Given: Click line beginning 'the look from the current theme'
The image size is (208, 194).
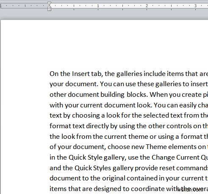Looking at the screenshot, I should (129, 137).
